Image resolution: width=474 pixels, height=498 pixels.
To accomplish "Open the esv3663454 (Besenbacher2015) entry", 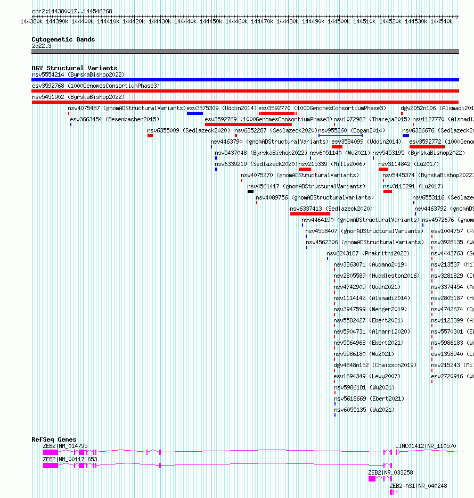I will tap(115, 119).
